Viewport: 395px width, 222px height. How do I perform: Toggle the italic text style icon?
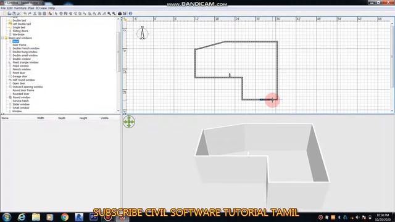point(104,14)
